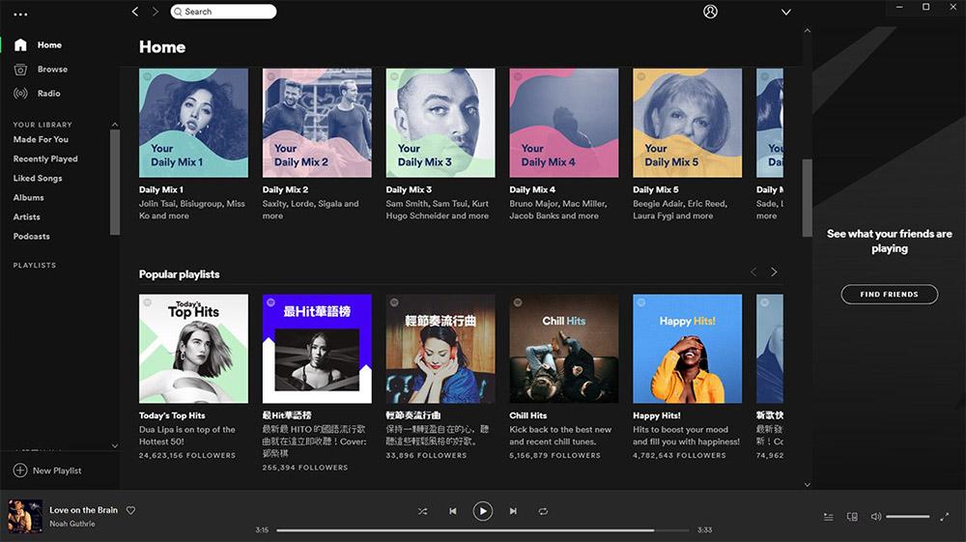Open Happy Hits! playlist cover

coord(688,349)
